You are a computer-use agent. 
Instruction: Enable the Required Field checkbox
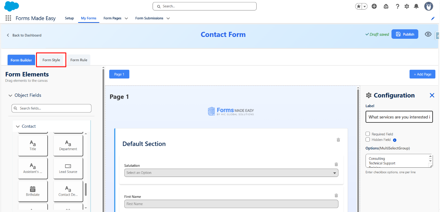click(368, 134)
